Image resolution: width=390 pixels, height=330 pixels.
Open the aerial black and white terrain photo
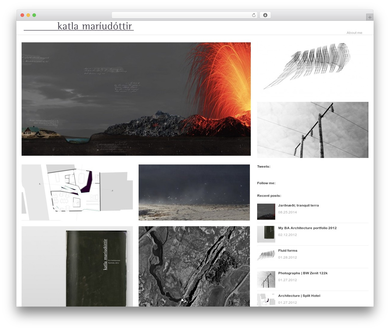tap(194, 266)
